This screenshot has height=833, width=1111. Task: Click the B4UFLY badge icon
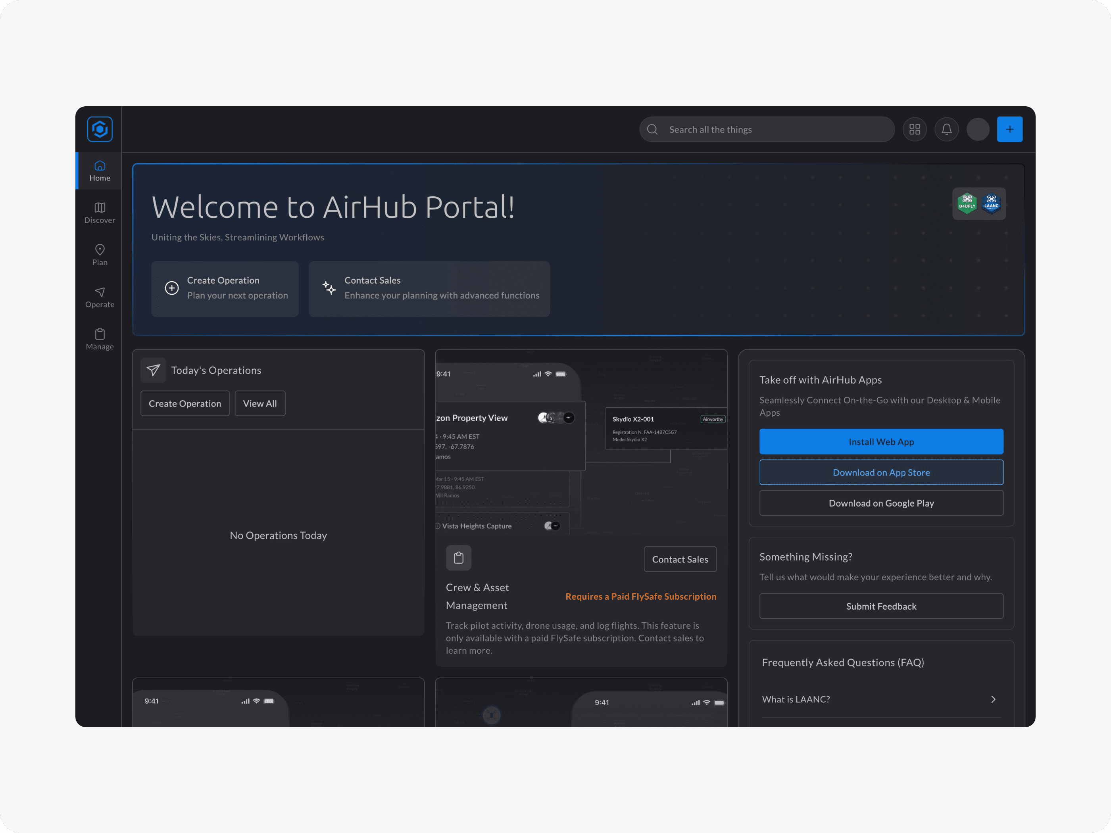967,203
